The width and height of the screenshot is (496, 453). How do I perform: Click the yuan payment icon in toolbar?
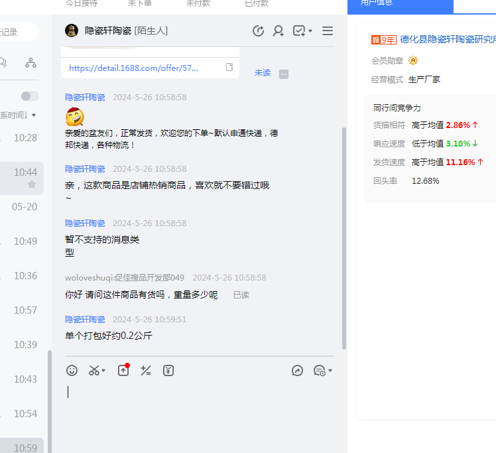click(168, 371)
